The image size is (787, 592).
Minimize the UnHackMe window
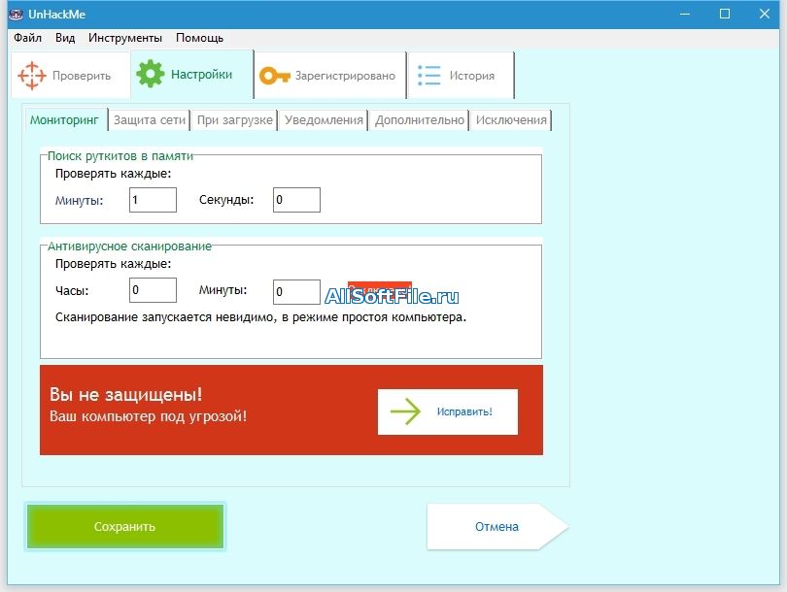(x=685, y=14)
